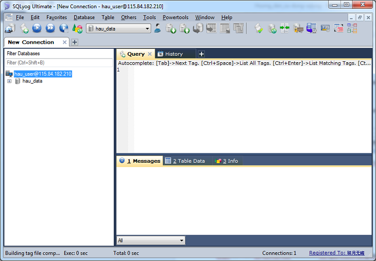Click the alter table grid icon
This screenshot has width=376, height=261.
225,28
